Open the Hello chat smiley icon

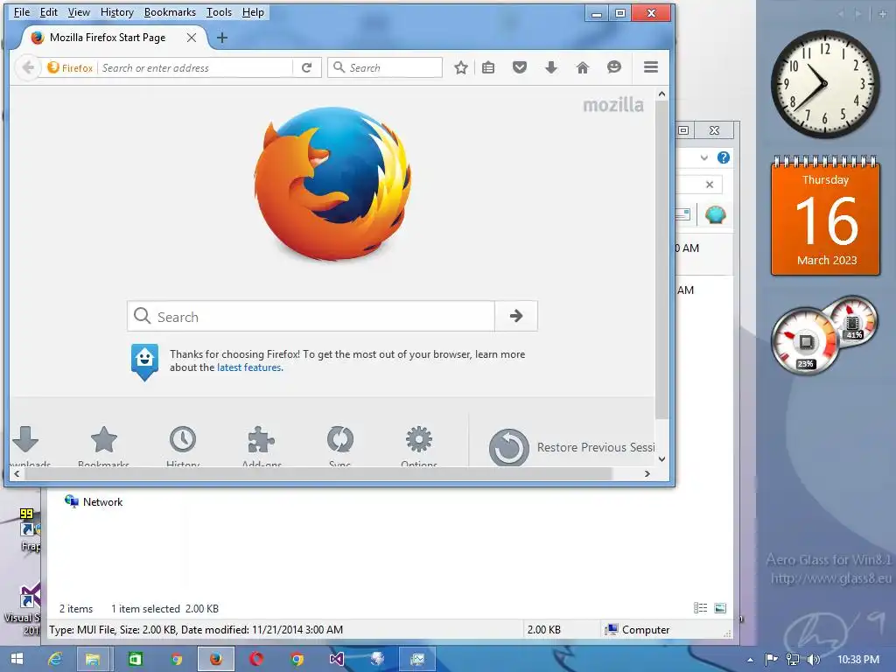[x=613, y=67]
